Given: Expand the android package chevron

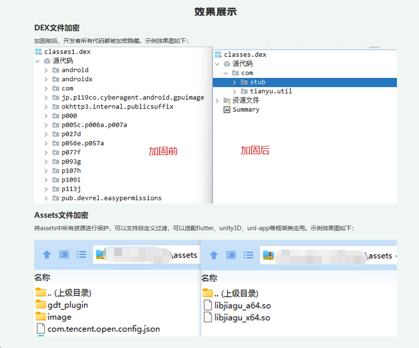Looking at the screenshot, I should (x=46, y=70).
